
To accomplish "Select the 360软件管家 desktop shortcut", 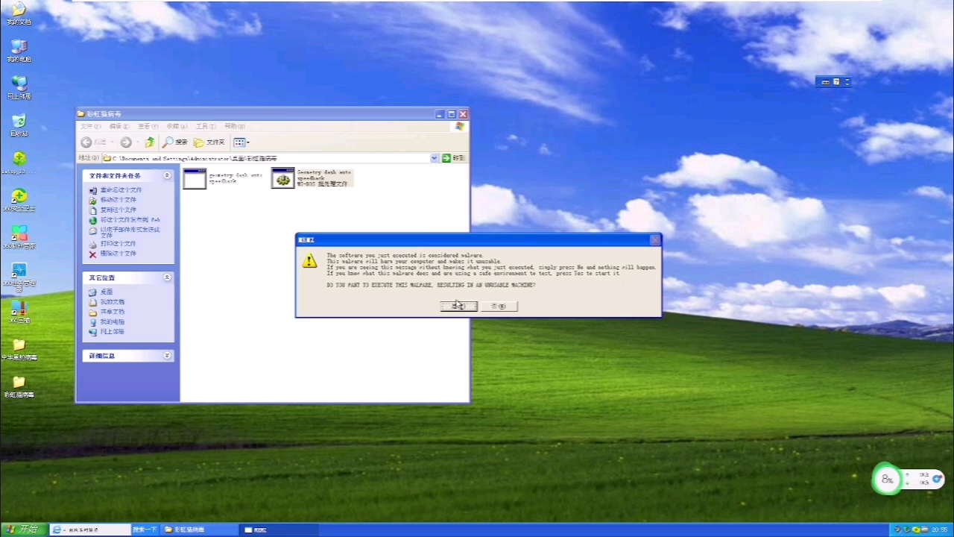I will 19,236.
